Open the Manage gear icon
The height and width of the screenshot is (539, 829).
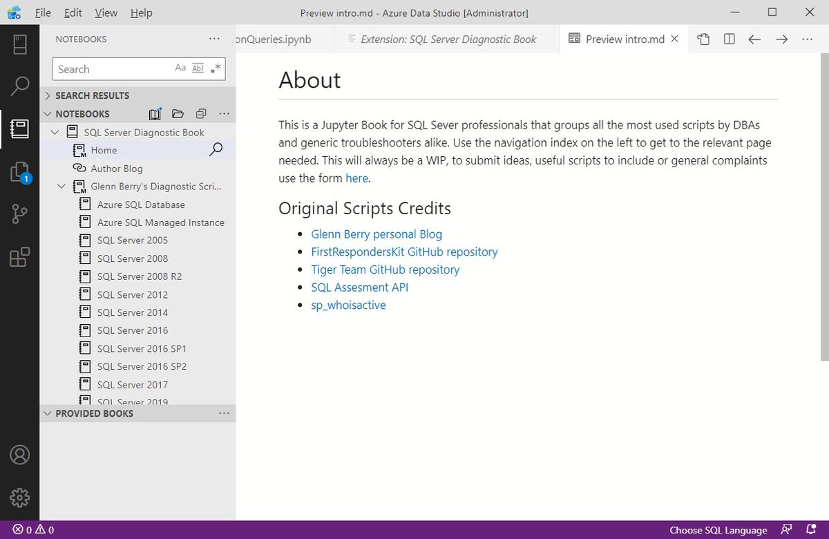pyautogui.click(x=19, y=497)
